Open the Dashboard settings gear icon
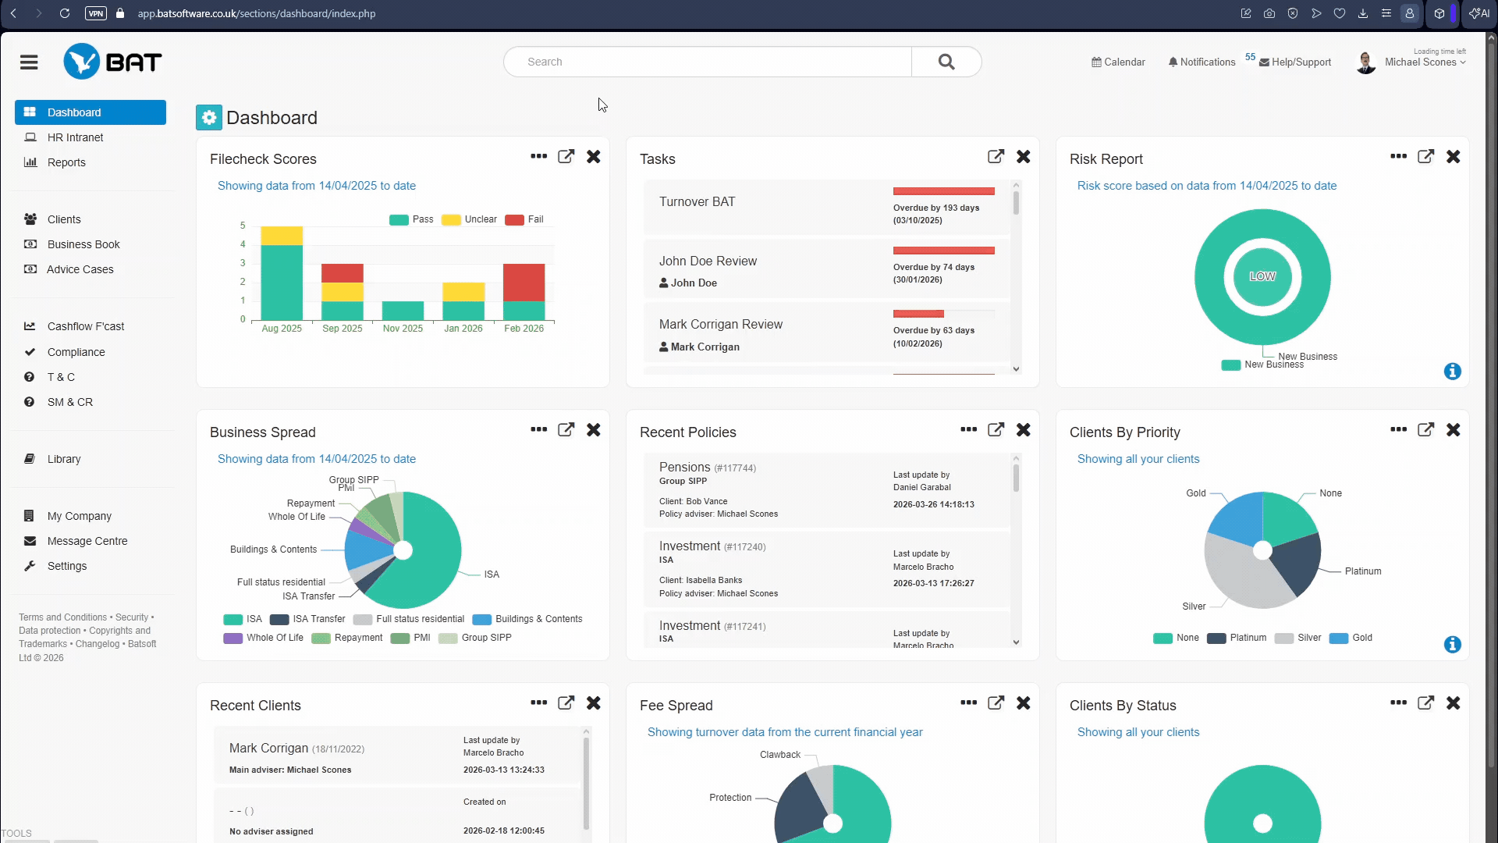This screenshot has width=1498, height=843. [209, 118]
